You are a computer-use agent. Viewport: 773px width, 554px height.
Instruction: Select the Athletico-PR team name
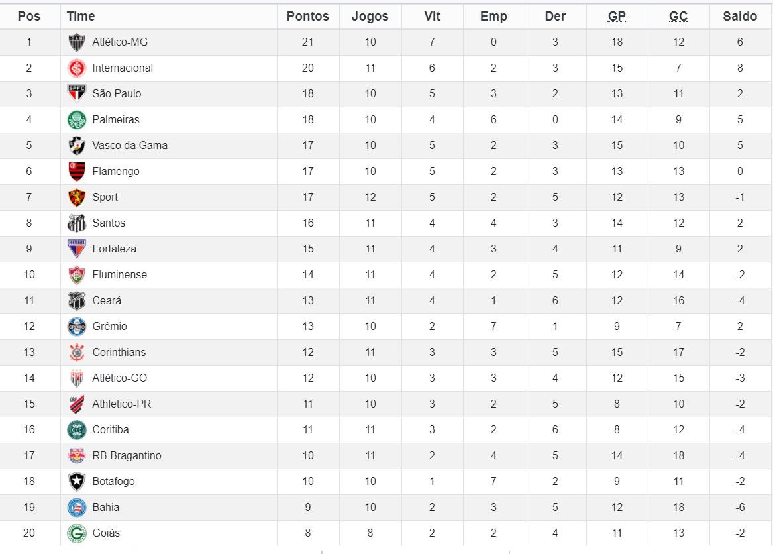[x=121, y=404]
